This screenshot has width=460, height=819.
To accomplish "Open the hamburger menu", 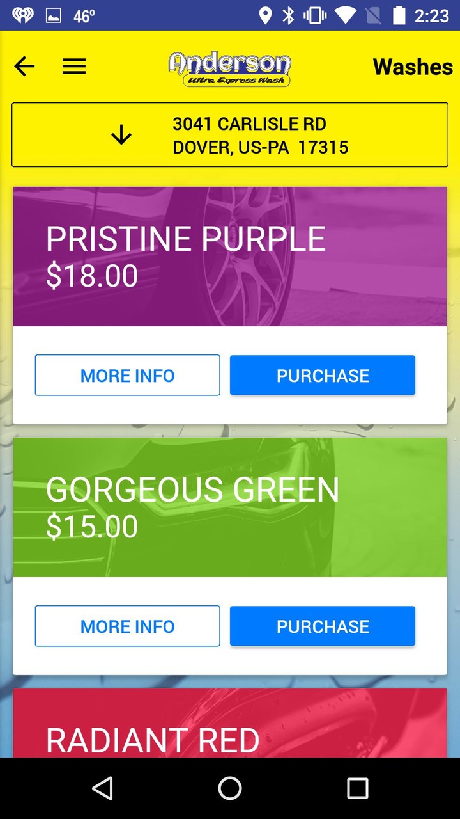I will [x=74, y=67].
